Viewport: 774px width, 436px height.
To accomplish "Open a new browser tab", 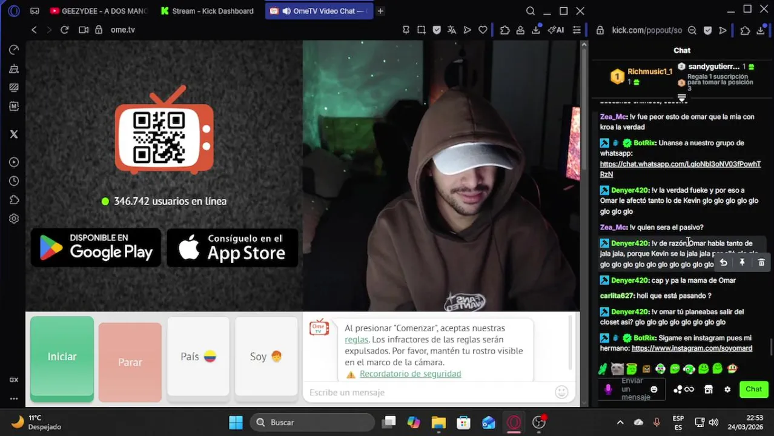I will (x=380, y=11).
